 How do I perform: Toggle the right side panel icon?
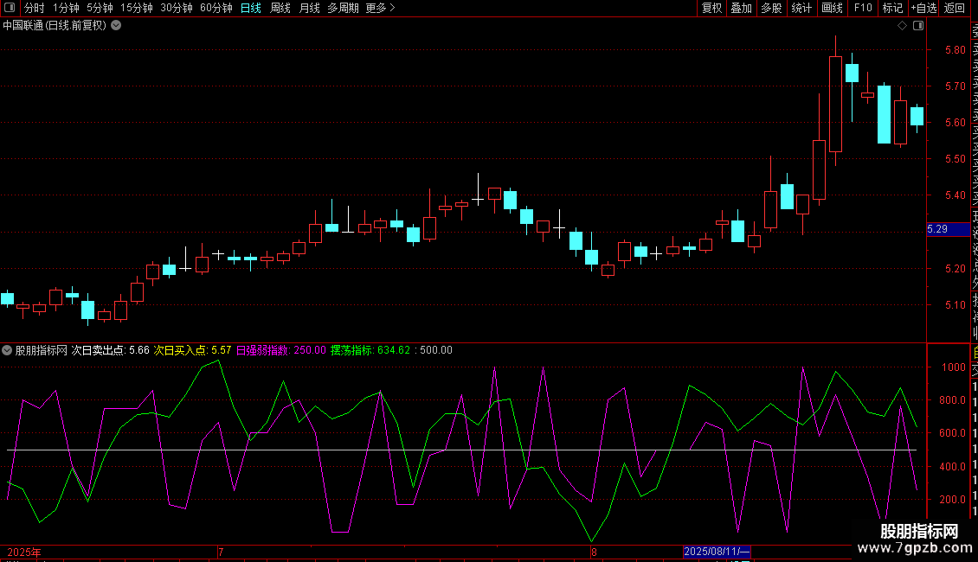click(918, 26)
